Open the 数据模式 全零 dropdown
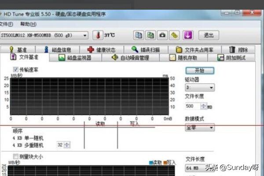Viewport: 264px width, 176px height. coord(200,128)
